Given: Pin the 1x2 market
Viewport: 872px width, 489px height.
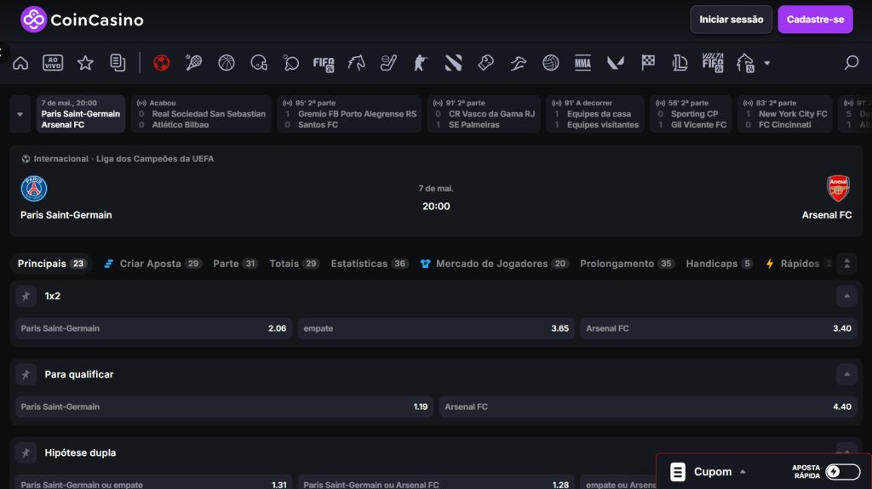Looking at the screenshot, I should pos(26,296).
